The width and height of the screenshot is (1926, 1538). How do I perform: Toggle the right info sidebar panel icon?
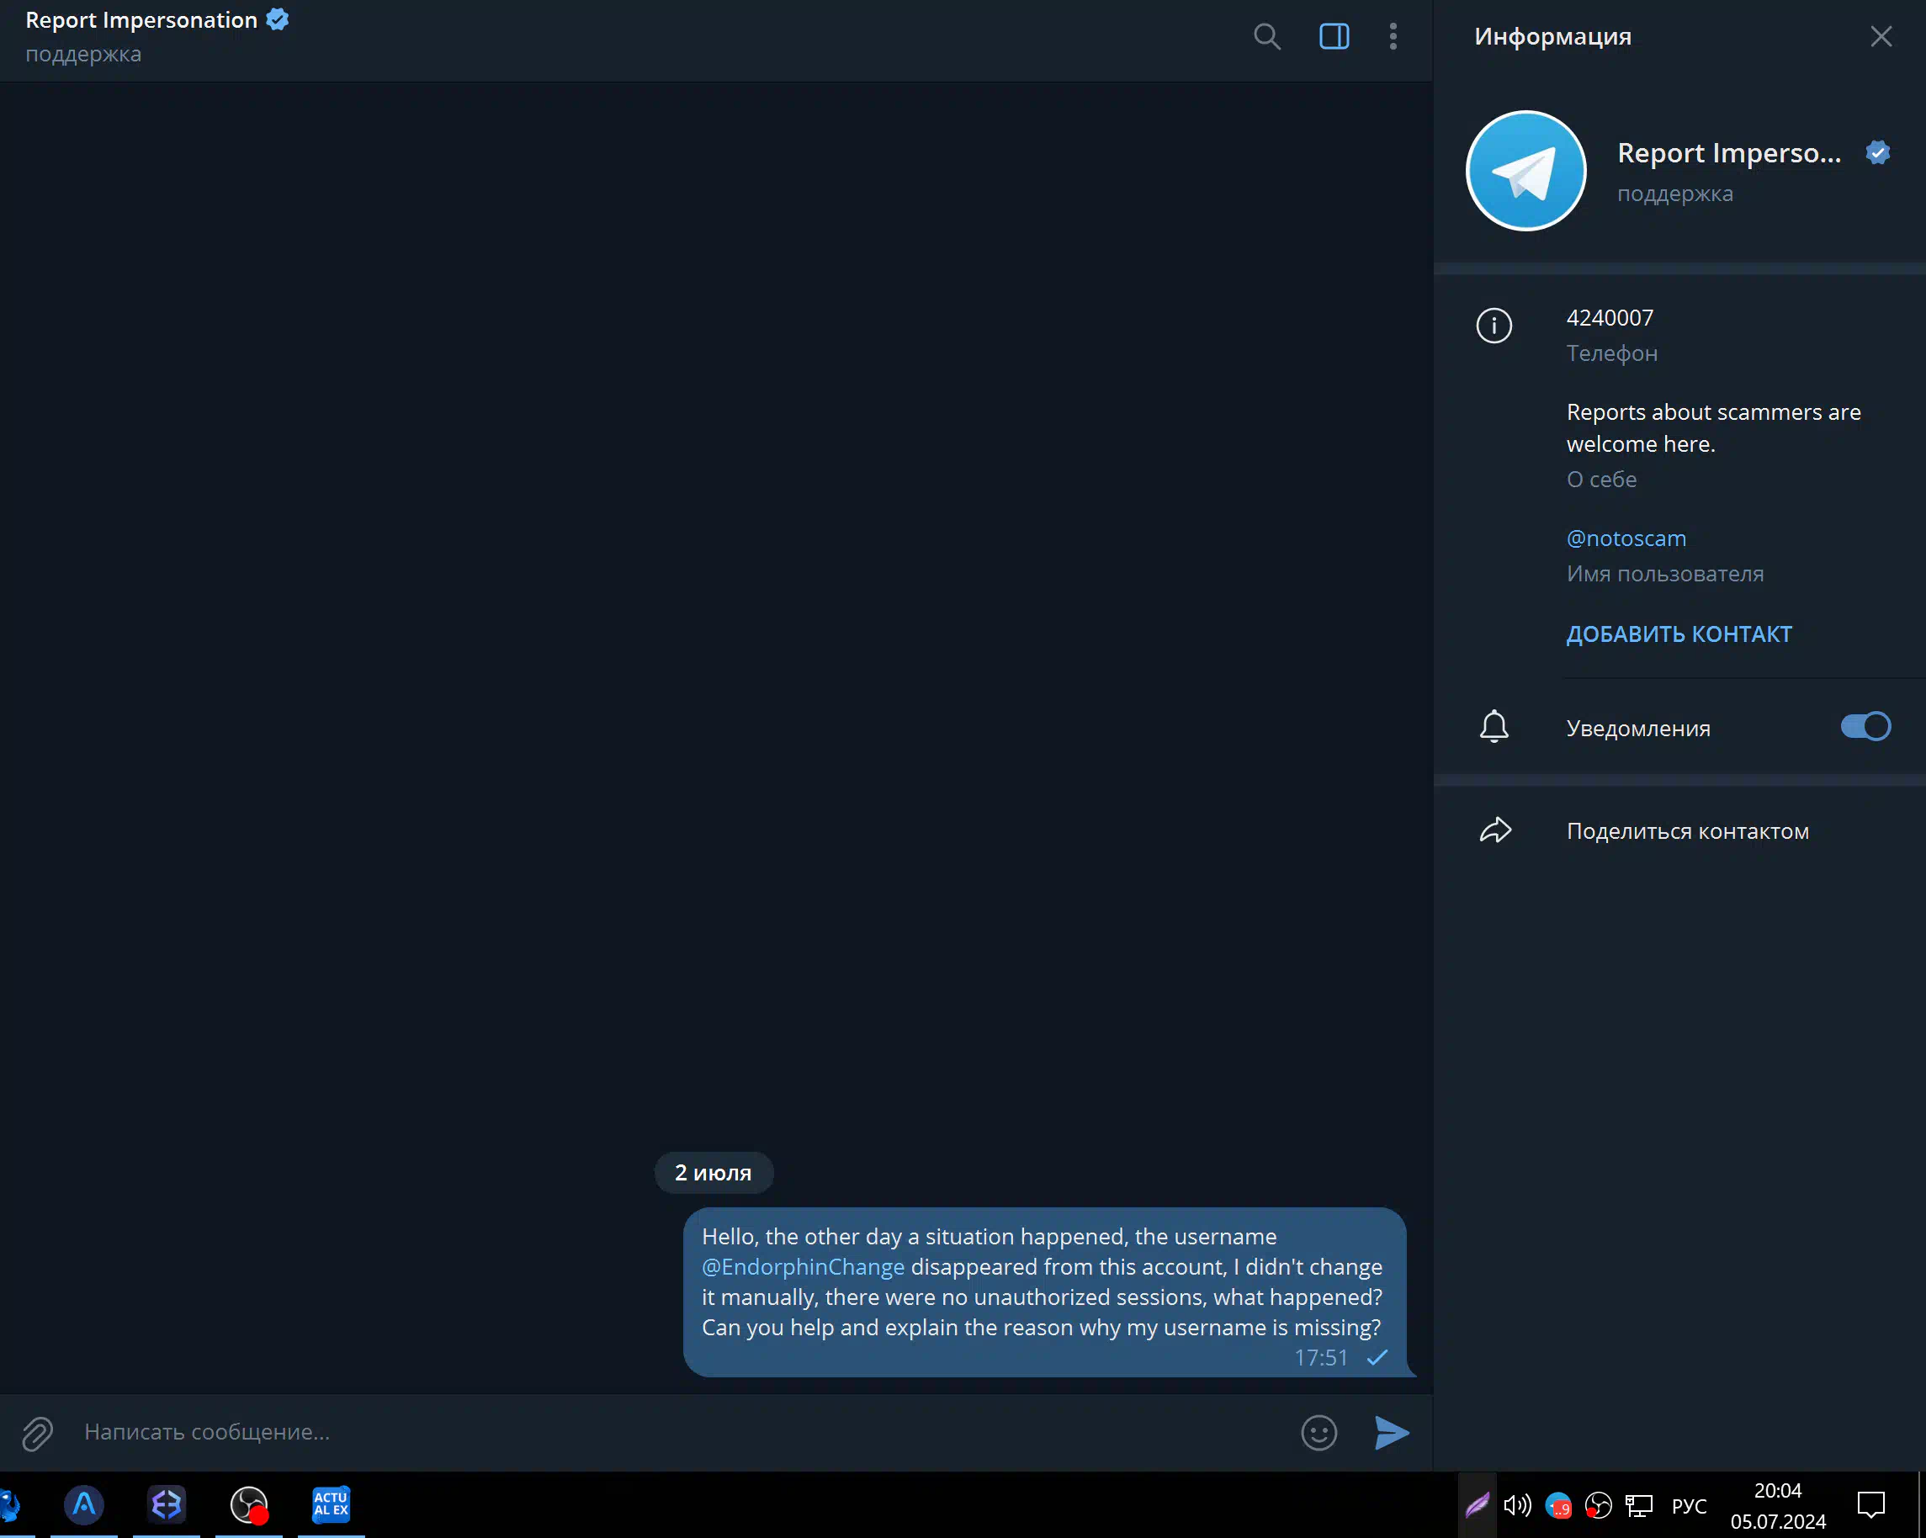pos(1334,37)
